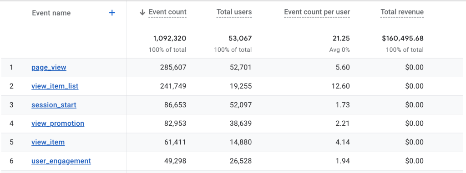Image resolution: width=466 pixels, height=173 pixels.
Task: Click row 2 number cell
Action: [x=11, y=86]
